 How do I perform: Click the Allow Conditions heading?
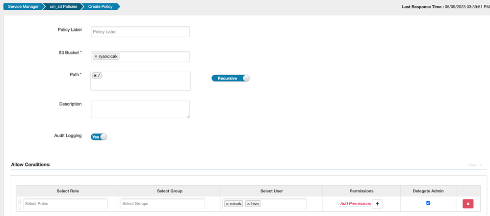coord(30,164)
